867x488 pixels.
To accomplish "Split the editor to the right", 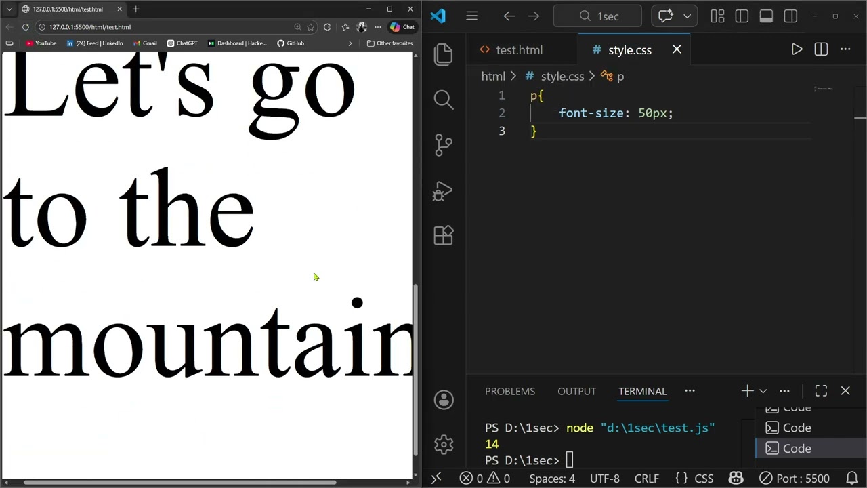I will (x=821, y=49).
